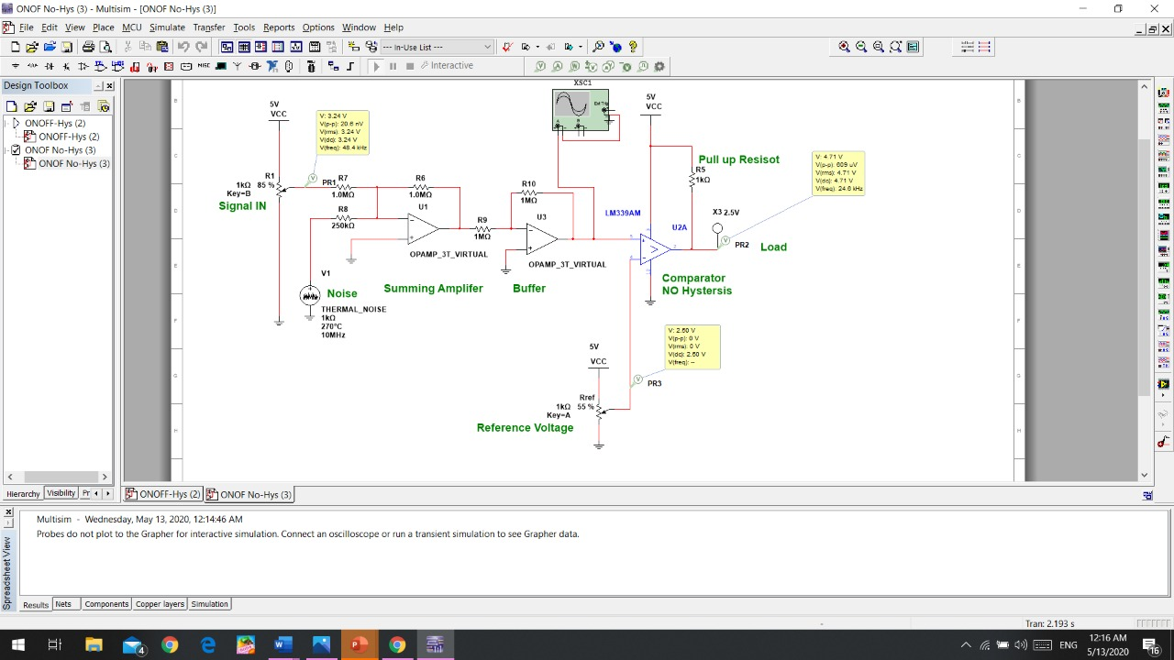Screen dimensions: 1174x660
Task: Click the Help question mark icon
Action: coord(633,47)
